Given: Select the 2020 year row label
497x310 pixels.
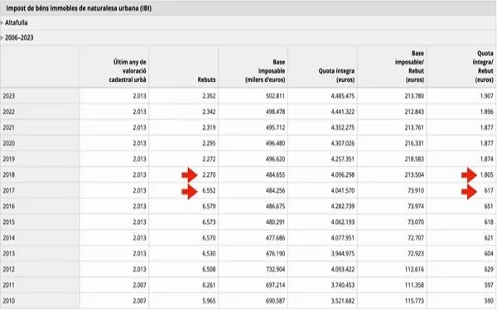Looking at the screenshot, I should click(9, 144).
